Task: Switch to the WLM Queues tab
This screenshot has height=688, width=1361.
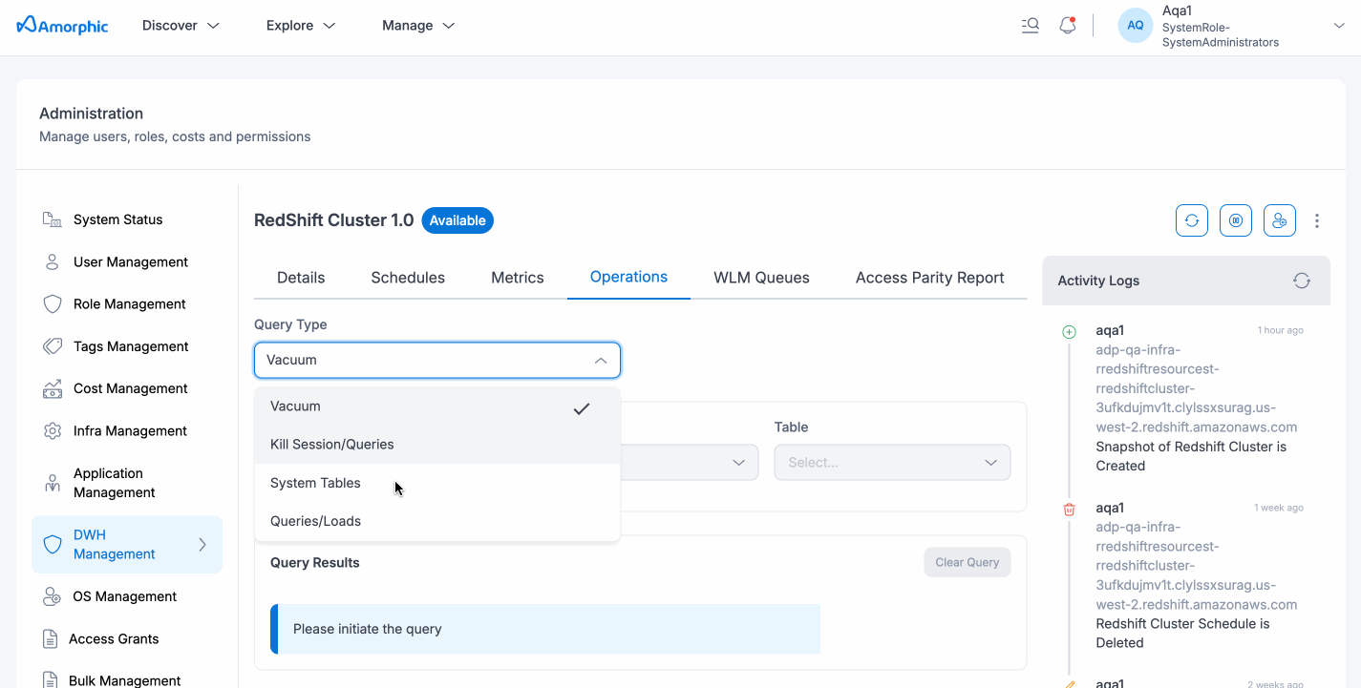Action: point(761,278)
